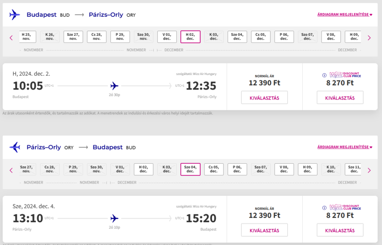Select the highlighted H 02, dec. outbound date
Viewport: 382px width, 245px height.
tap(190, 37)
